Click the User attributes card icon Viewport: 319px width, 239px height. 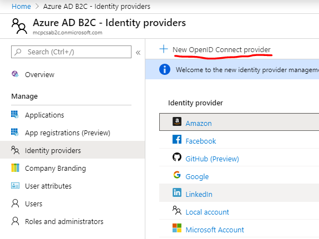click(x=16, y=186)
